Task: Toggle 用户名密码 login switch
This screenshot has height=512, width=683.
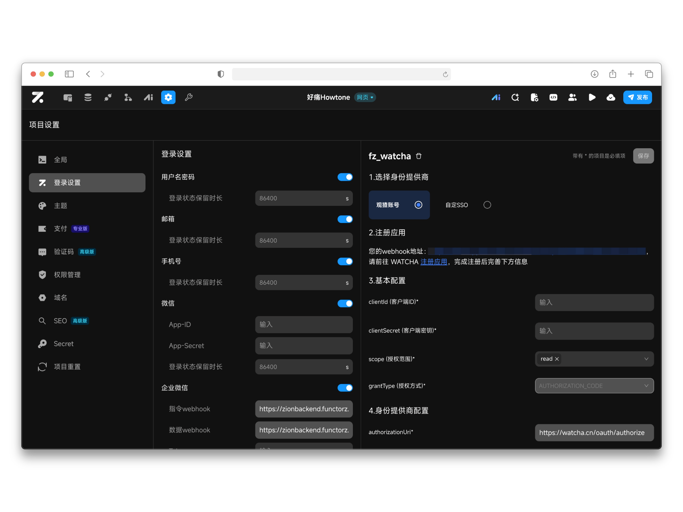Action: coord(345,177)
